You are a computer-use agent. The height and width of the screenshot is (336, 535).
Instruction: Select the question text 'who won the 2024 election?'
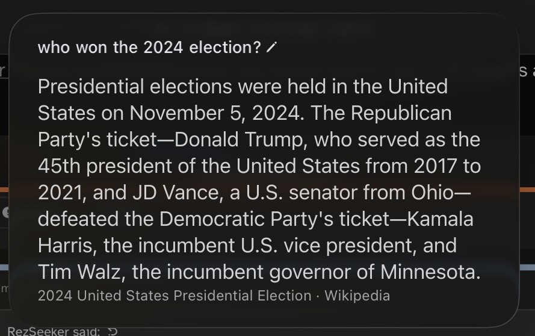pyautogui.click(x=149, y=47)
